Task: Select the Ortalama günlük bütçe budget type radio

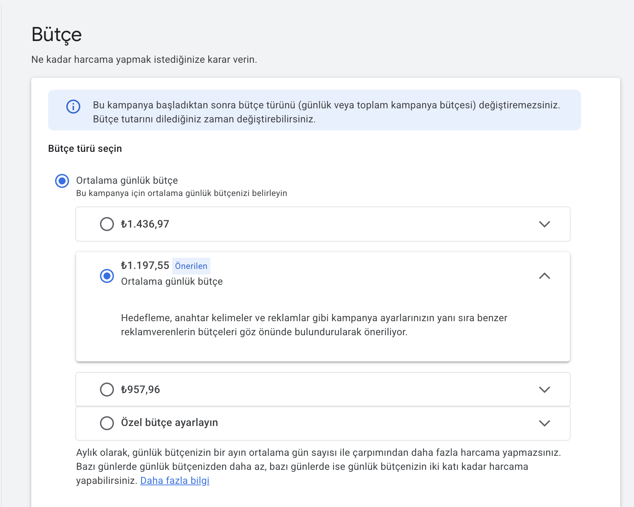Action: pos(62,181)
